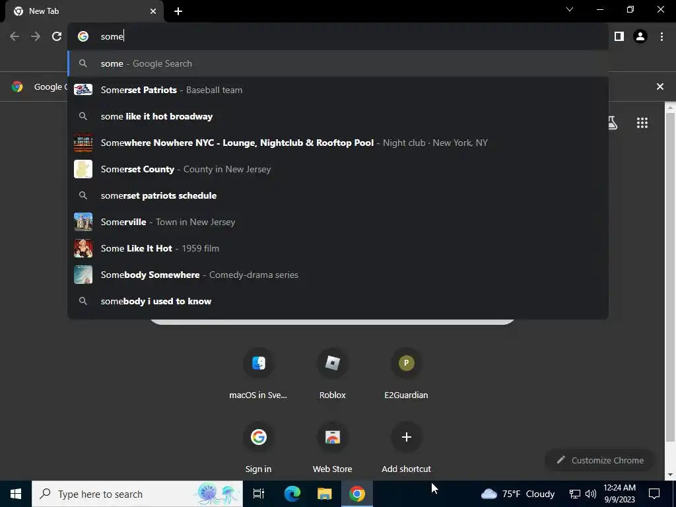Select Somerville town suggestion
676x507 pixels.
point(338,222)
